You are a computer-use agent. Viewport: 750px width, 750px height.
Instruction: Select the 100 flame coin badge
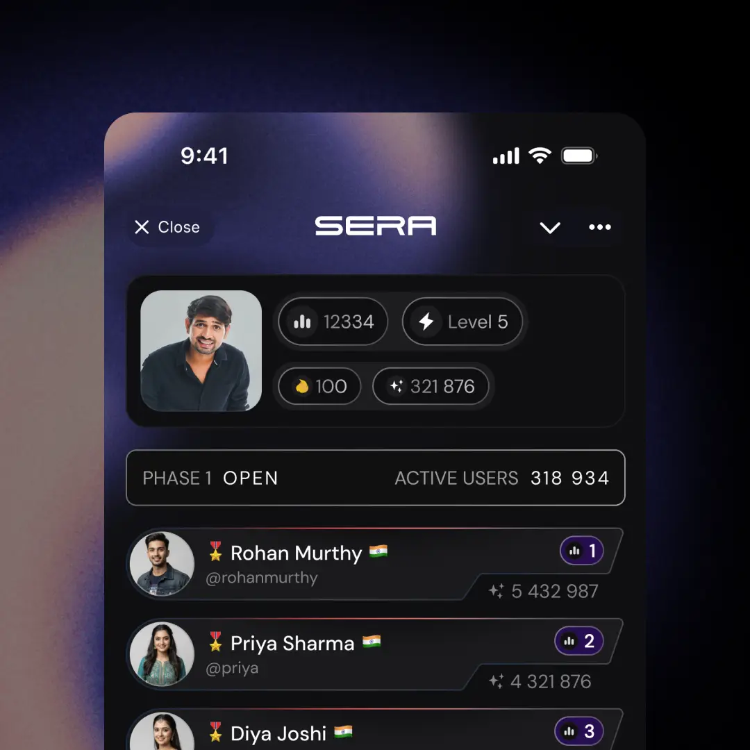click(x=319, y=386)
